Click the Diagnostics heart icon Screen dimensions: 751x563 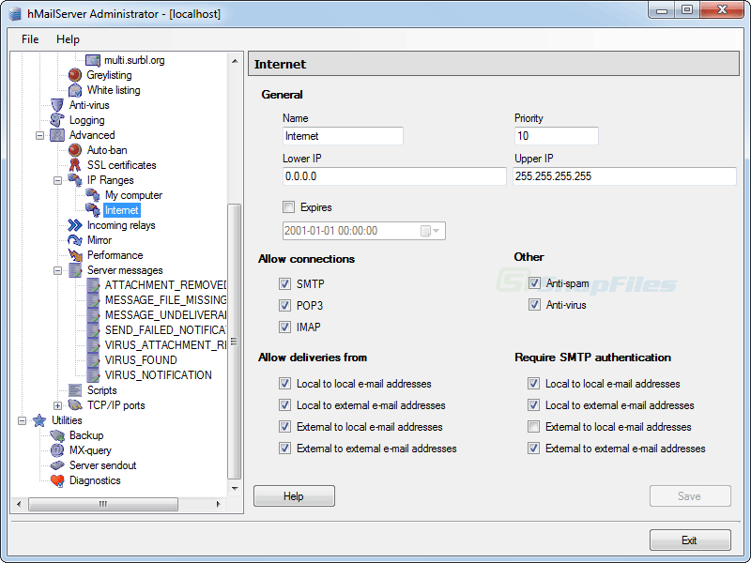[x=57, y=480]
